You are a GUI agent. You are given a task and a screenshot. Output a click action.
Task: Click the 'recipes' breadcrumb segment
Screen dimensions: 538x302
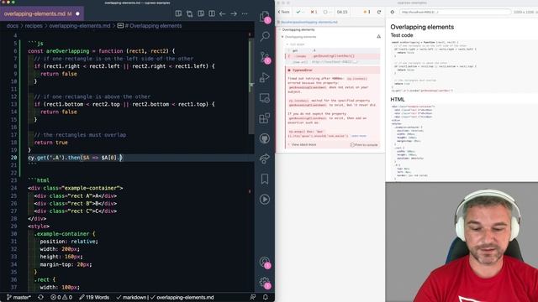tap(34, 26)
